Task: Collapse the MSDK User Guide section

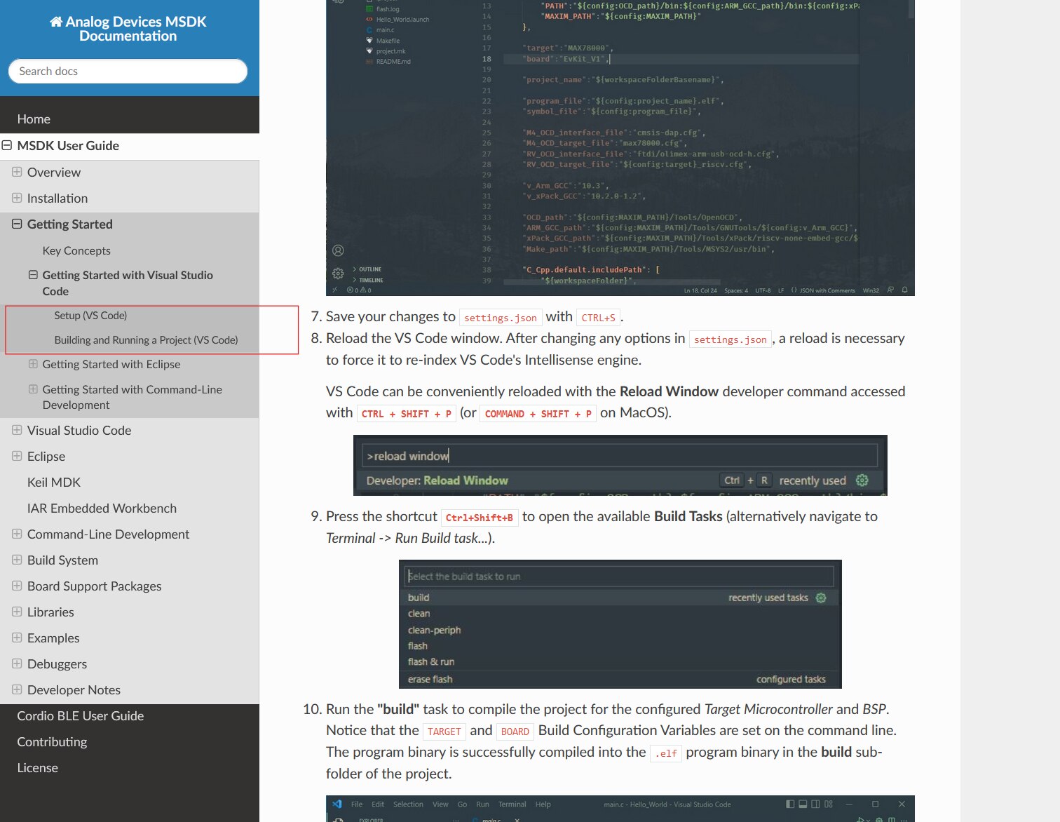Action: point(7,146)
